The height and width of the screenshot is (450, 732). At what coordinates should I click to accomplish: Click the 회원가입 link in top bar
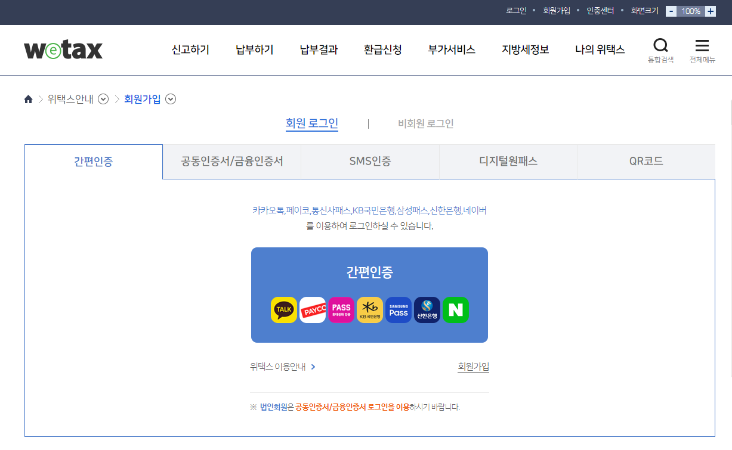[557, 11]
